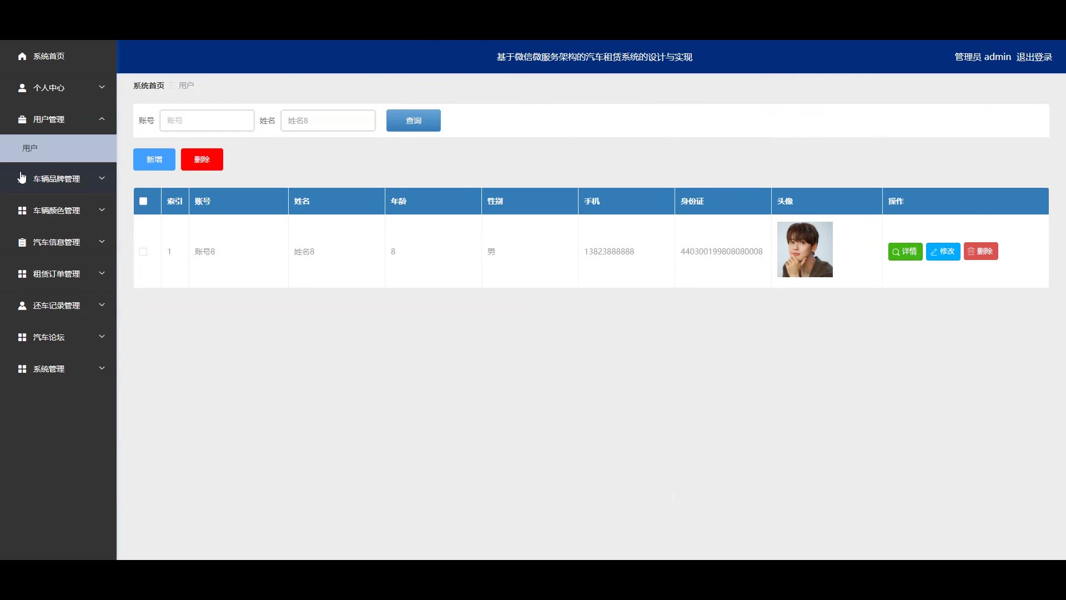Viewport: 1066px width, 600px height.
Task: Click the person icon beside 还车记录管理
Action: 22,306
